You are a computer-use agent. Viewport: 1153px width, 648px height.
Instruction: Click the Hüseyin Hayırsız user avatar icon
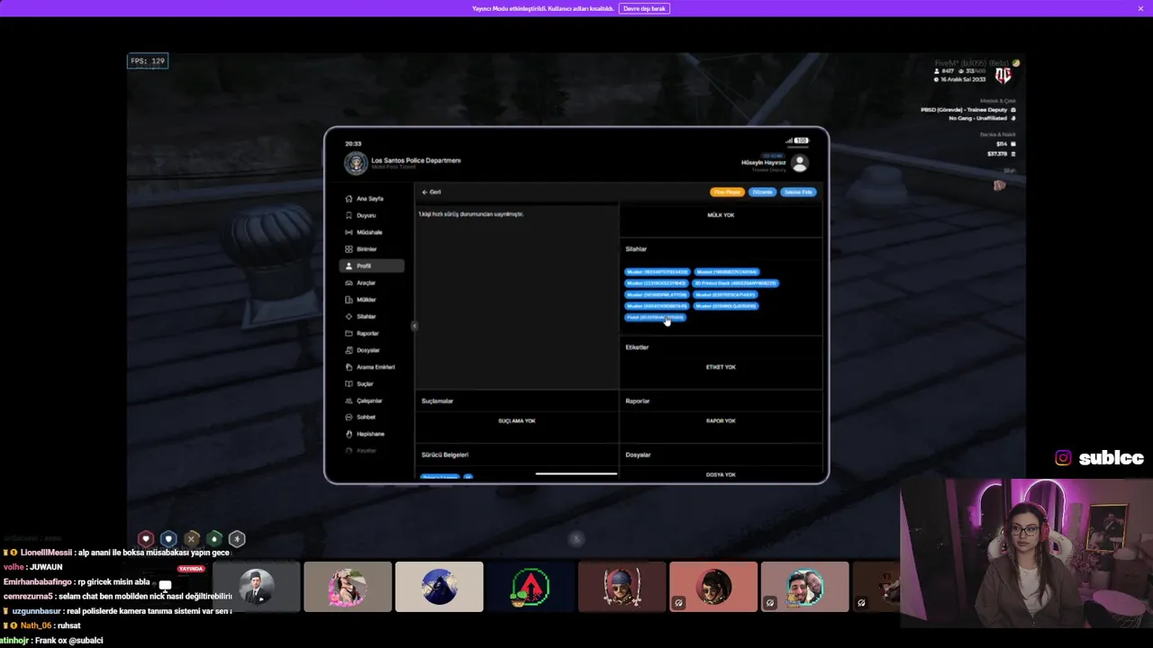point(799,163)
